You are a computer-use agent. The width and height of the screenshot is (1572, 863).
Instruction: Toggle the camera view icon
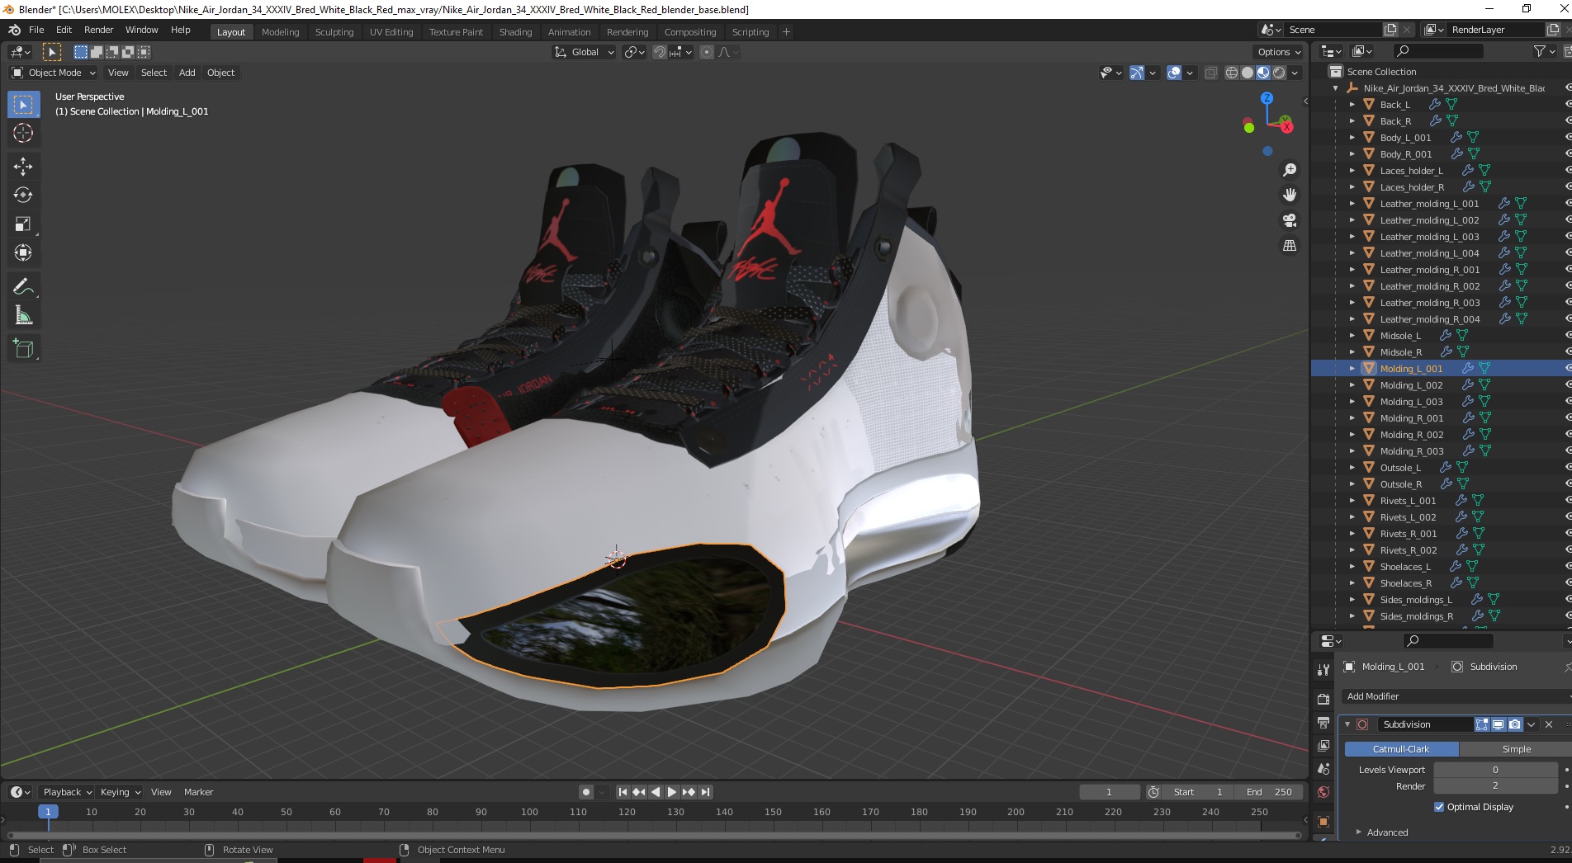coord(1290,220)
